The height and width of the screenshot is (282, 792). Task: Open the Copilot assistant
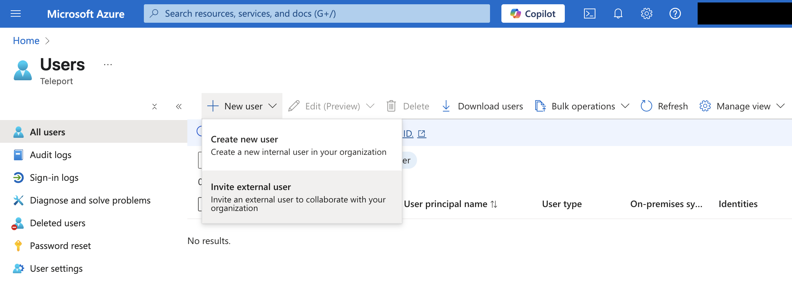point(533,14)
